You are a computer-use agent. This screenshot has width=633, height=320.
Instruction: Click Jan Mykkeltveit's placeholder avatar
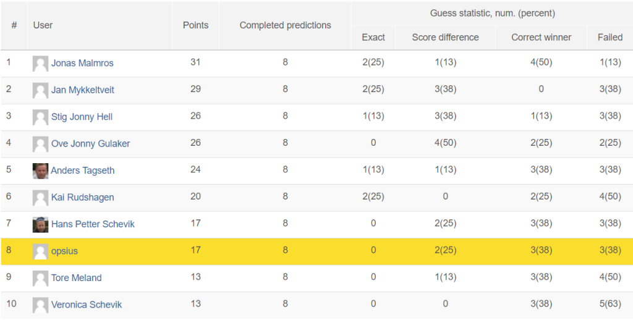click(40, 90)
